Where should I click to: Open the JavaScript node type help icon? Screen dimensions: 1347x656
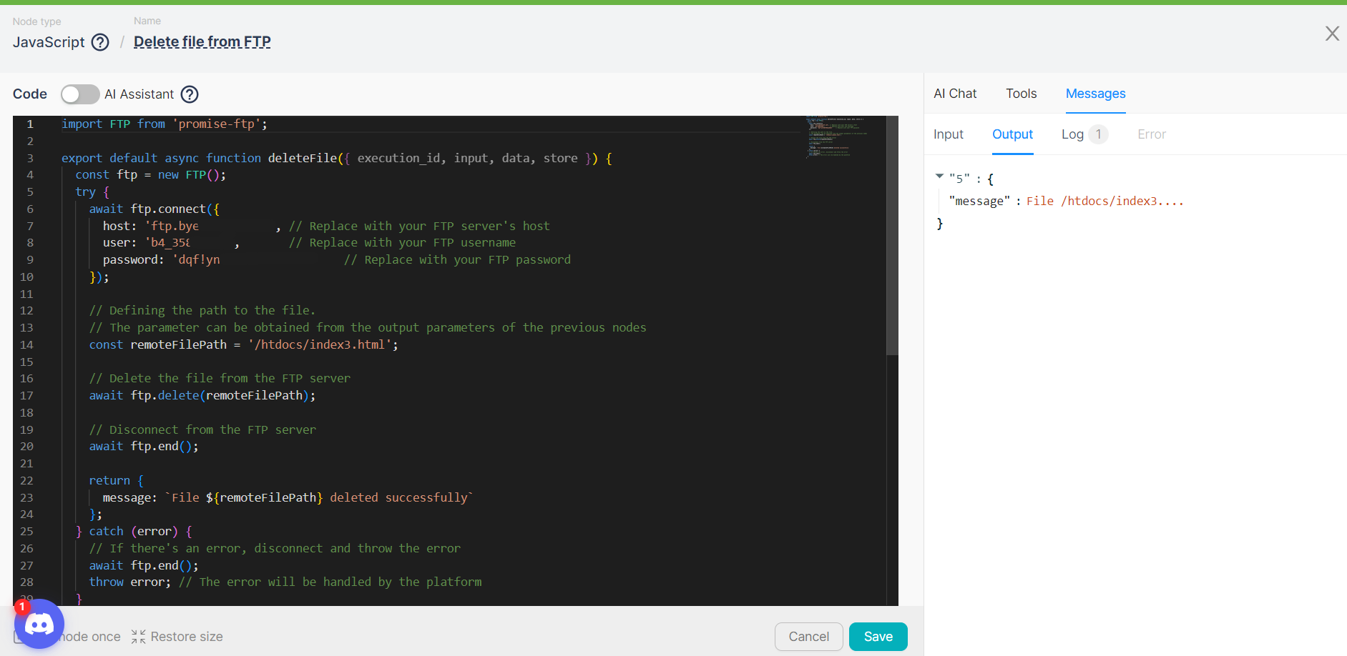(x=101, y=42)
